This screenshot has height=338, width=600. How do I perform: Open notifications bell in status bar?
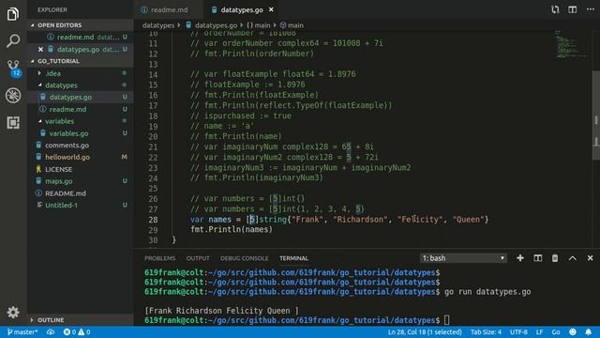coord(589,331)
